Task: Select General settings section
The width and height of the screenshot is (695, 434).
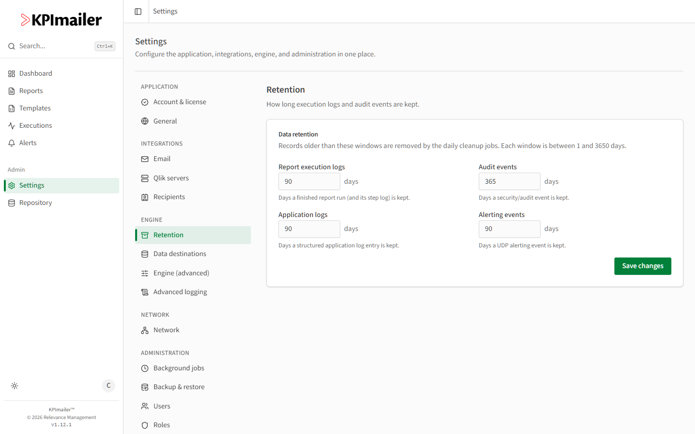Action: [193, 121]
